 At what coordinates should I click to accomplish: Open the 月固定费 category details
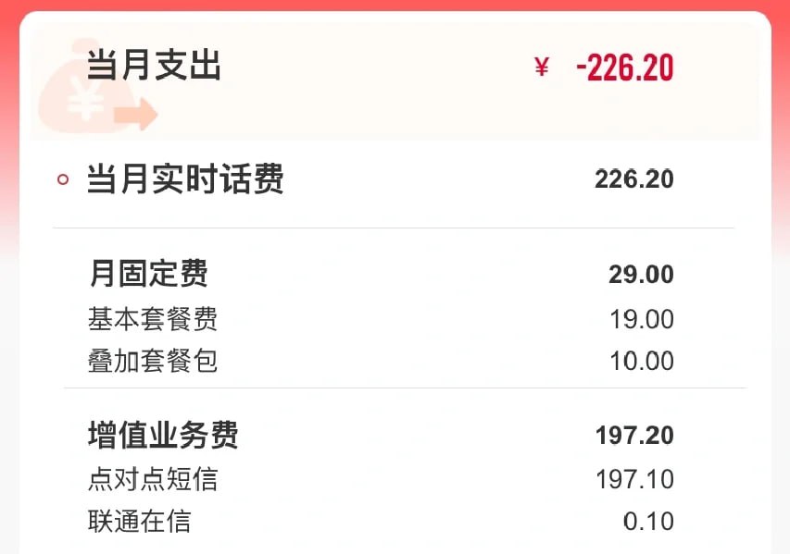(x=146, y=274)
